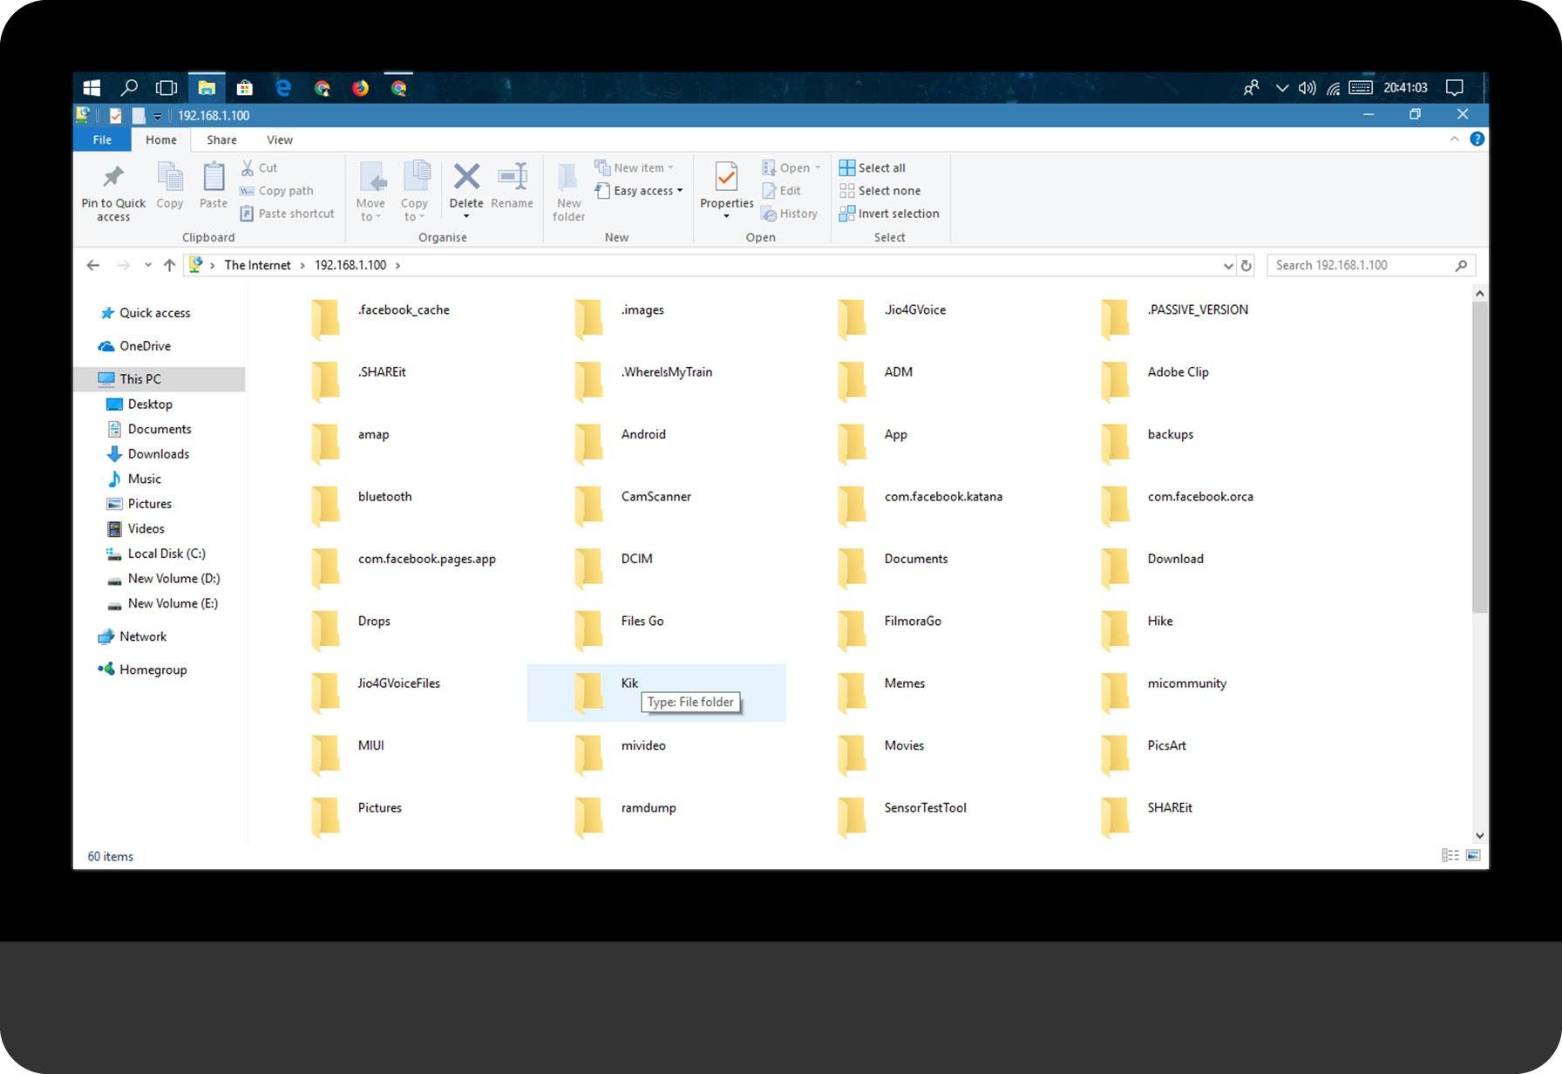Click the New folder icon

(568, 177)
